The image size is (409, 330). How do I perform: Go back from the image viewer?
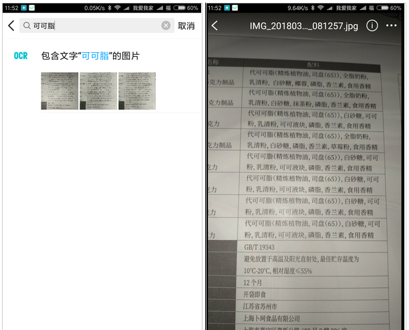tap(215, 25)
